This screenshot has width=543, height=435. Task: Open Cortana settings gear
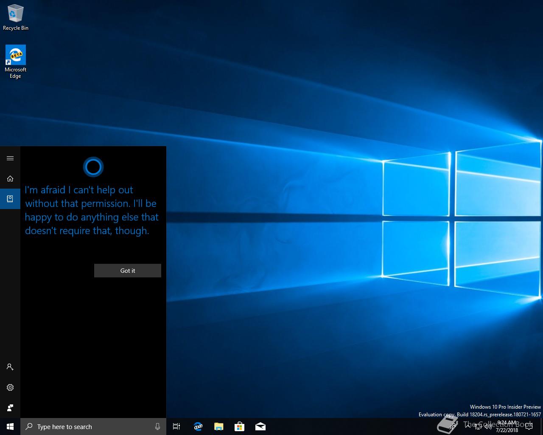pyautogui.click(x=10, y=387)
